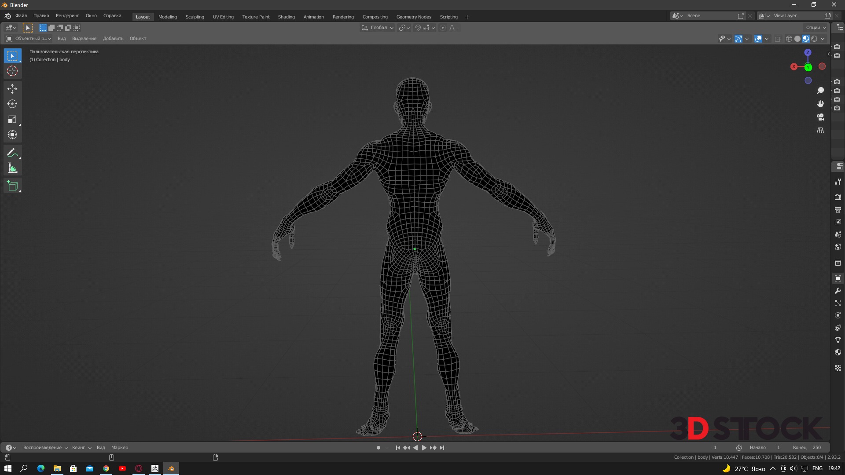
Task: Toggle X-ray mode in viewport header
Action: click(778, 39)
